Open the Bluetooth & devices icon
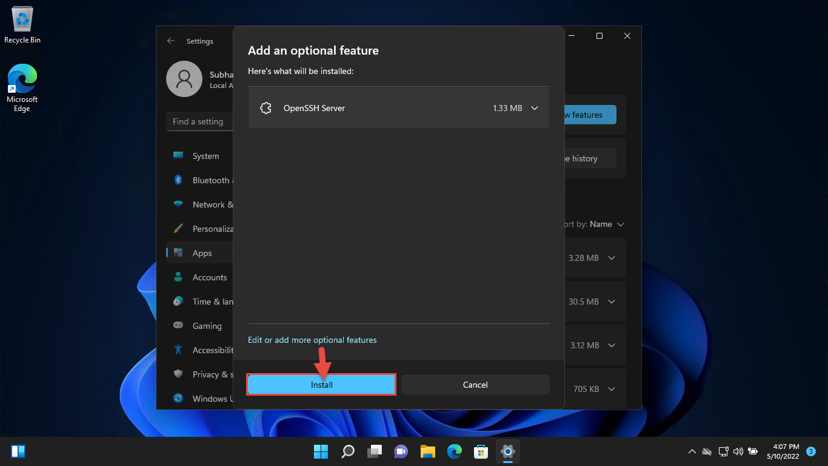The width and height of the screenshot is (828, 466). tap(179, 180)
